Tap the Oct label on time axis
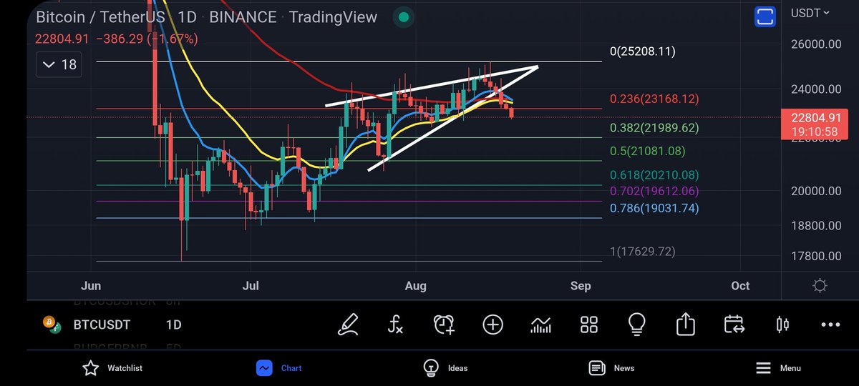The width and height of the screenshot is (859, 386). pyautogui.click(x=740, y=286)
